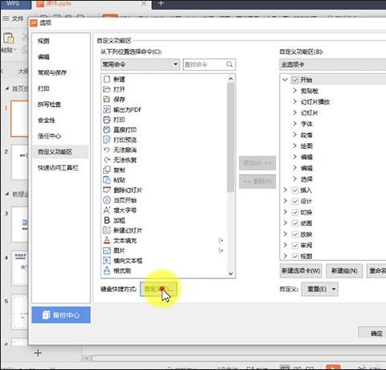Toggle the 插入 tab checkbox
The height and width of the screenshot is (370, 386).
pos(295,190)
